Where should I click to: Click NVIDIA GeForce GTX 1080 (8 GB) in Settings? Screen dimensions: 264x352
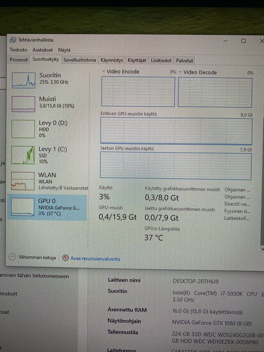(212, 323)
